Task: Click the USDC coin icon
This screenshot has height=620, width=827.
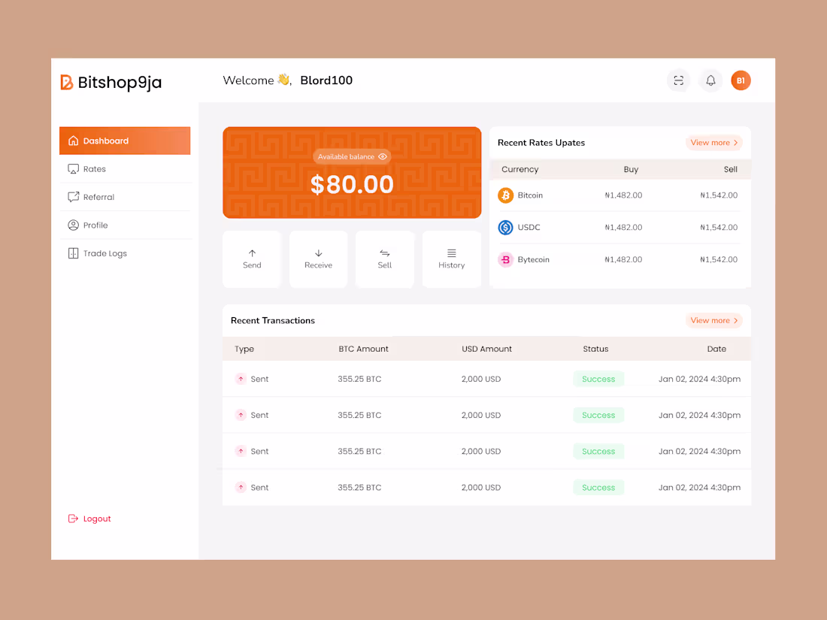Action: 505,227
